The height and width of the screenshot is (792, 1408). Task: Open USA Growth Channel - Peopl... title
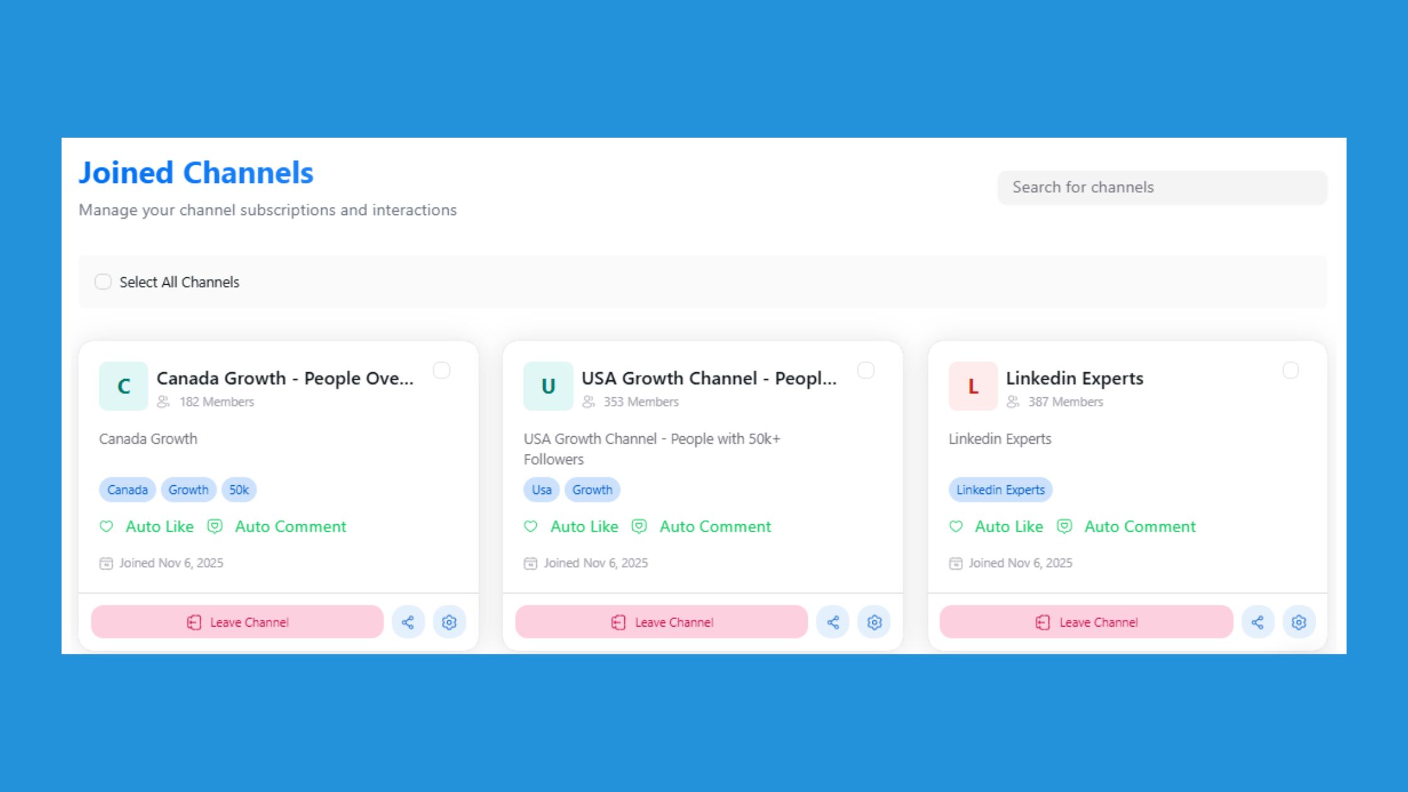[709, 378]
